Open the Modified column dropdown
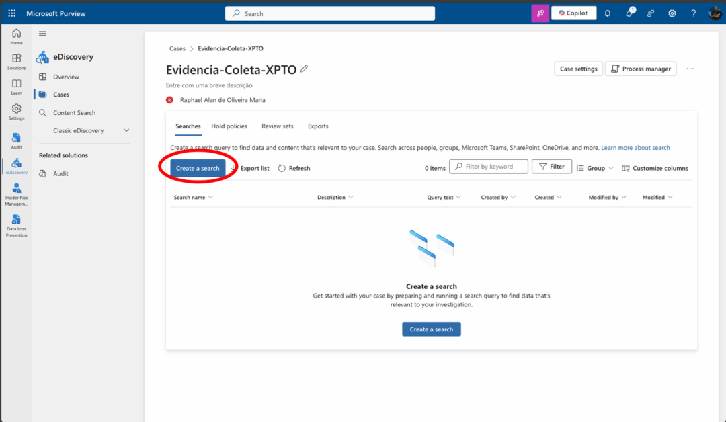726x422 pixels. (x=670, y=197)
